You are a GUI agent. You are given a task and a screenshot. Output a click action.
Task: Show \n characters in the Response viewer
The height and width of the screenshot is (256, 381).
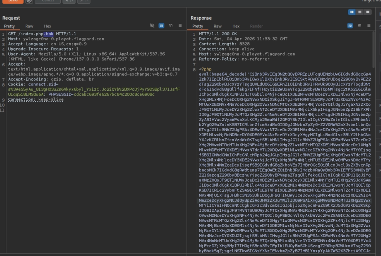359,26
